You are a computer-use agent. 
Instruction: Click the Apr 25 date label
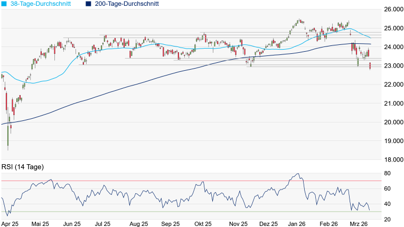[x=10, y=224]
